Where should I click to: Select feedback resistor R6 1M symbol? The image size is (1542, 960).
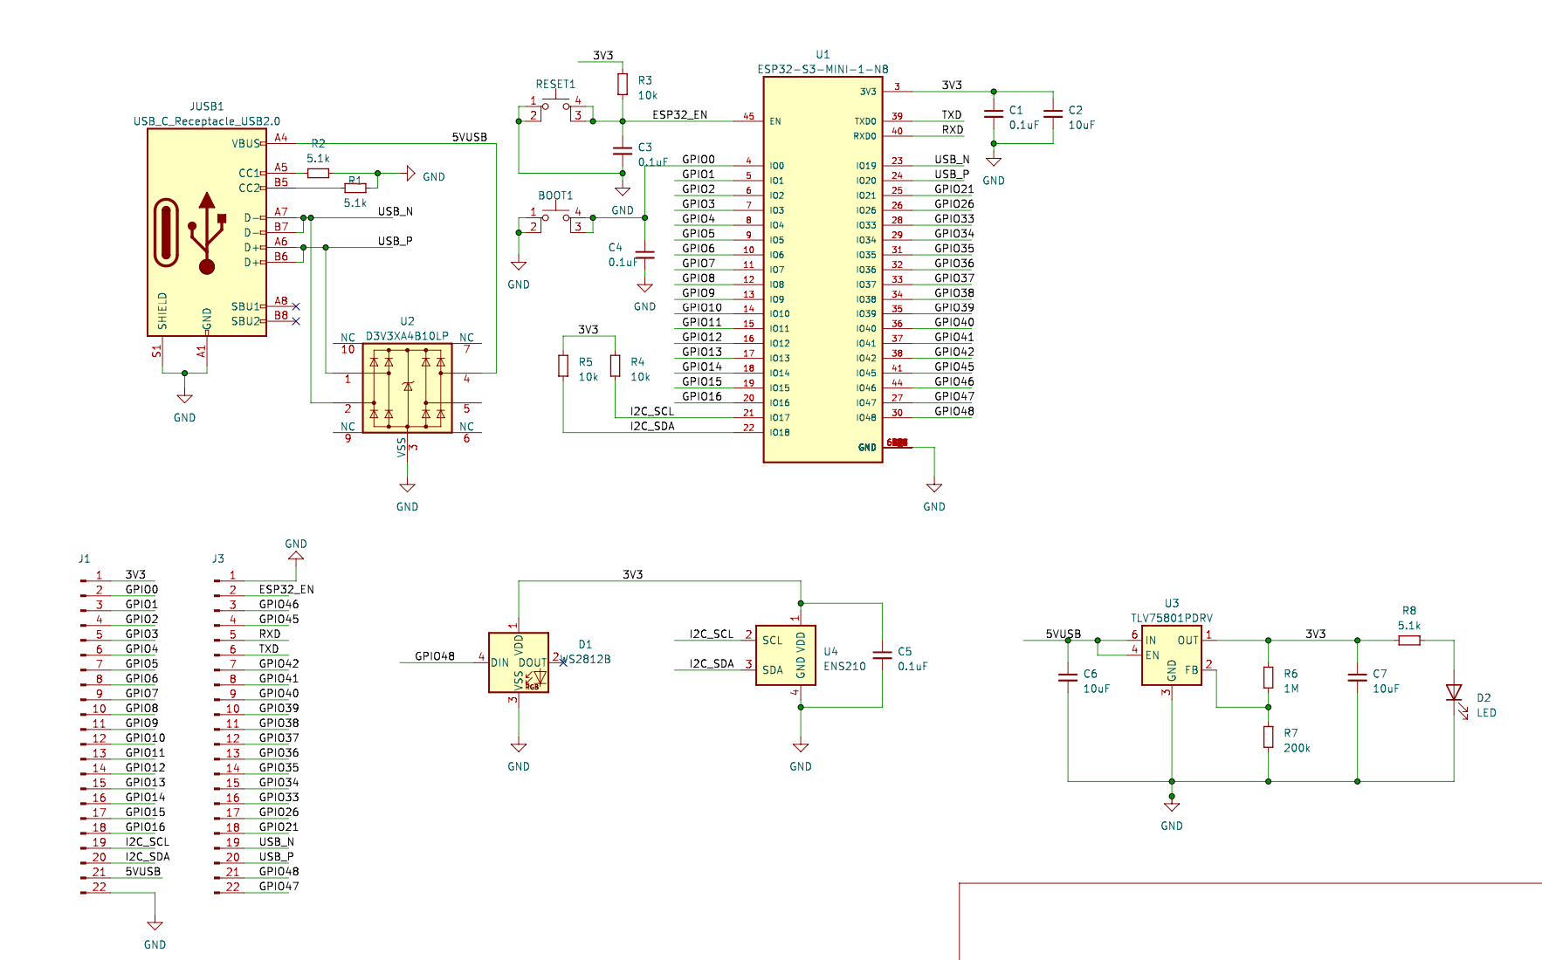click(1268, 677)
